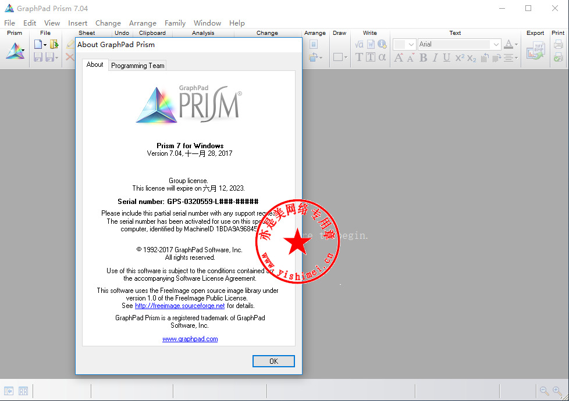Image resolution: width=569 pixels, height=401 pixels.
Task: Click the zoom out magnifier in status bar
Action: [545, 391]
